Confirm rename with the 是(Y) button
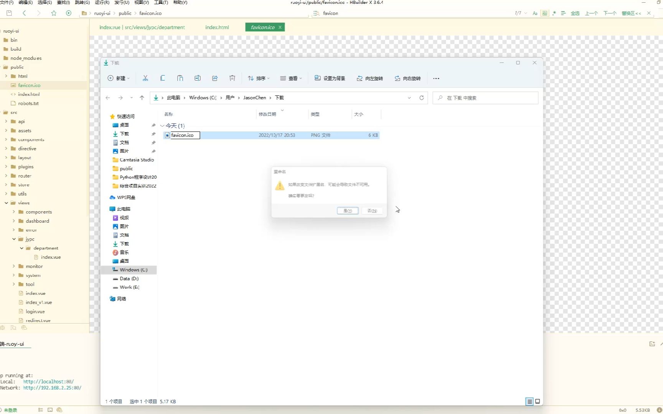This screenshot has width=663, height=414. tap(348, 211)
